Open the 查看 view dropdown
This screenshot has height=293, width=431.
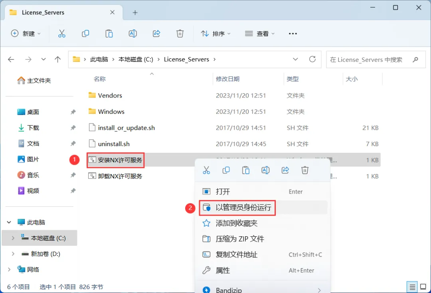(260, 34)
